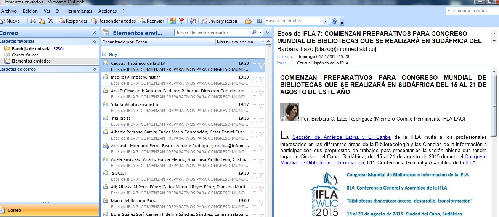Toggle category box on medlibs@infoserv.inist.fr message
Image resolution: width=499 pixels, height=217 pixels.
(254, 80)
